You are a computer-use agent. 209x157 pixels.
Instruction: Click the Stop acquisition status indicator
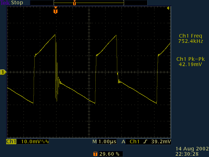[18, 3]
